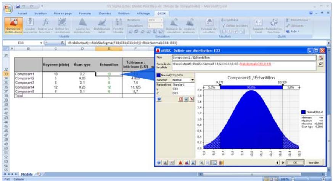Image resolution: width=333 pixels, height=181 pixels.
Task: Click Définir les corrélations in the ribbon
Action: [x=62, y=26]
